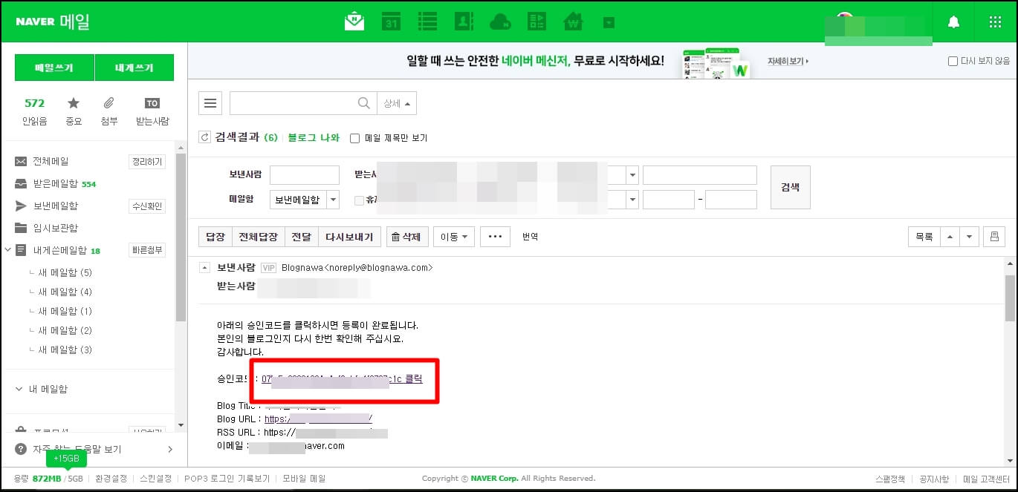Open the notification bell
The width and height of the screenshot is (1018, 492).
pyautogui.click(x=954, y=22)
